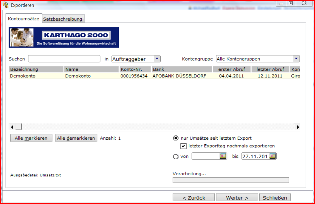Go back with the '< Zurück' button
315x204 pixels.
[x=194, y=198]
